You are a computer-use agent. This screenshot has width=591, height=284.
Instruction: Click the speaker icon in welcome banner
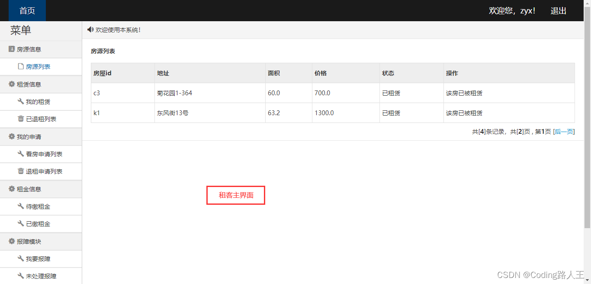[x=90, y=29]
